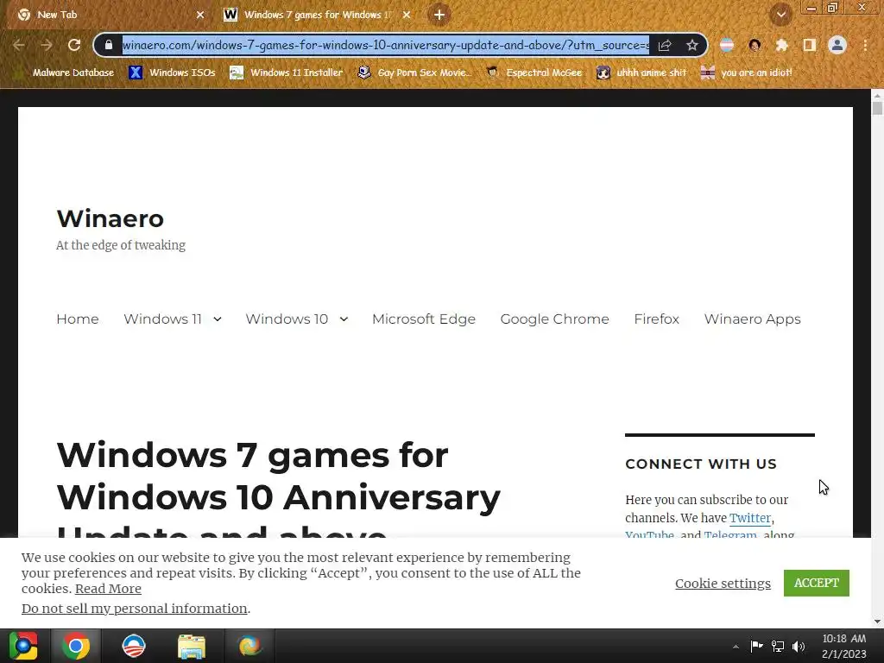Open the 'you are an idiot!' bookmark

click(746, 73)
